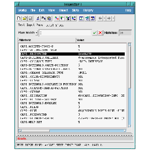
Task: Select the CAPI::CALLBACK-TYPE row
Action: click(x=73, y=62)
